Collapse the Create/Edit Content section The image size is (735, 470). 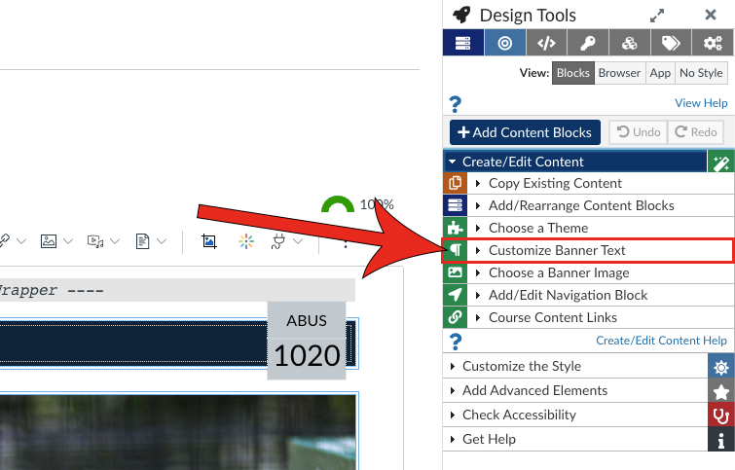574,162
